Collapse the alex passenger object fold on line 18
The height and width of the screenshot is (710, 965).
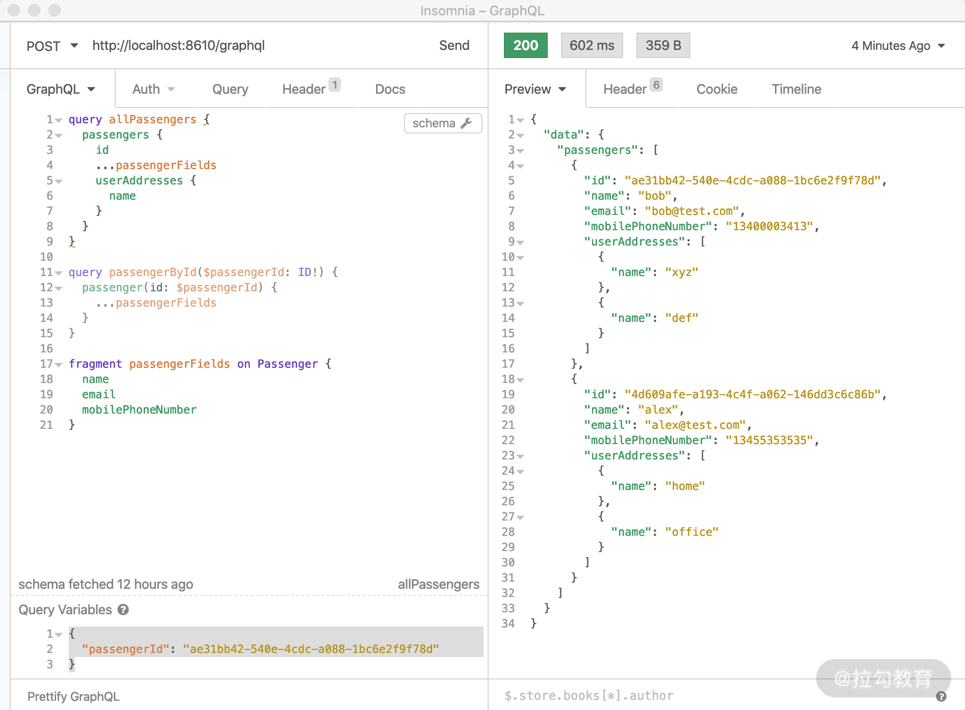point(520,380)
